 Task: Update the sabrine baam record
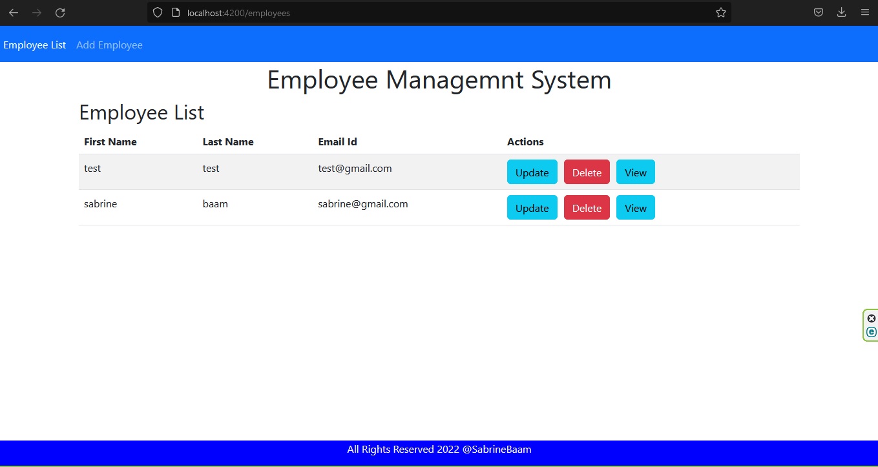pos(532,208)
